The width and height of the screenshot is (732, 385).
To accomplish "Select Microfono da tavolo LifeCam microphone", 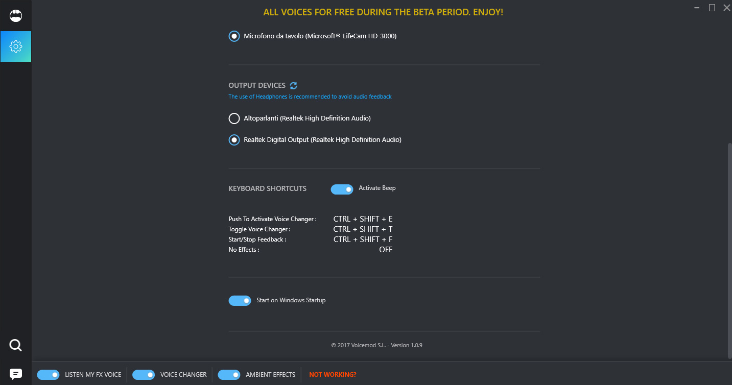I will point(234,36).
